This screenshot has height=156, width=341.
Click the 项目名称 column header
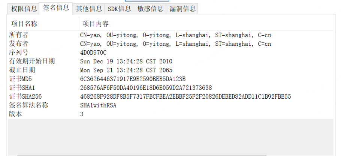click(x=24, y=24)
